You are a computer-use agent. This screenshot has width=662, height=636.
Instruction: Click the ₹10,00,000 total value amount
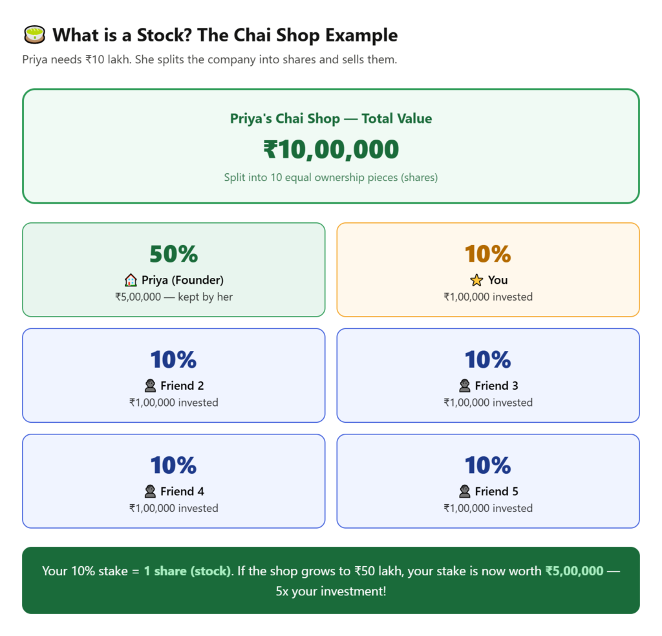[331, 149]
